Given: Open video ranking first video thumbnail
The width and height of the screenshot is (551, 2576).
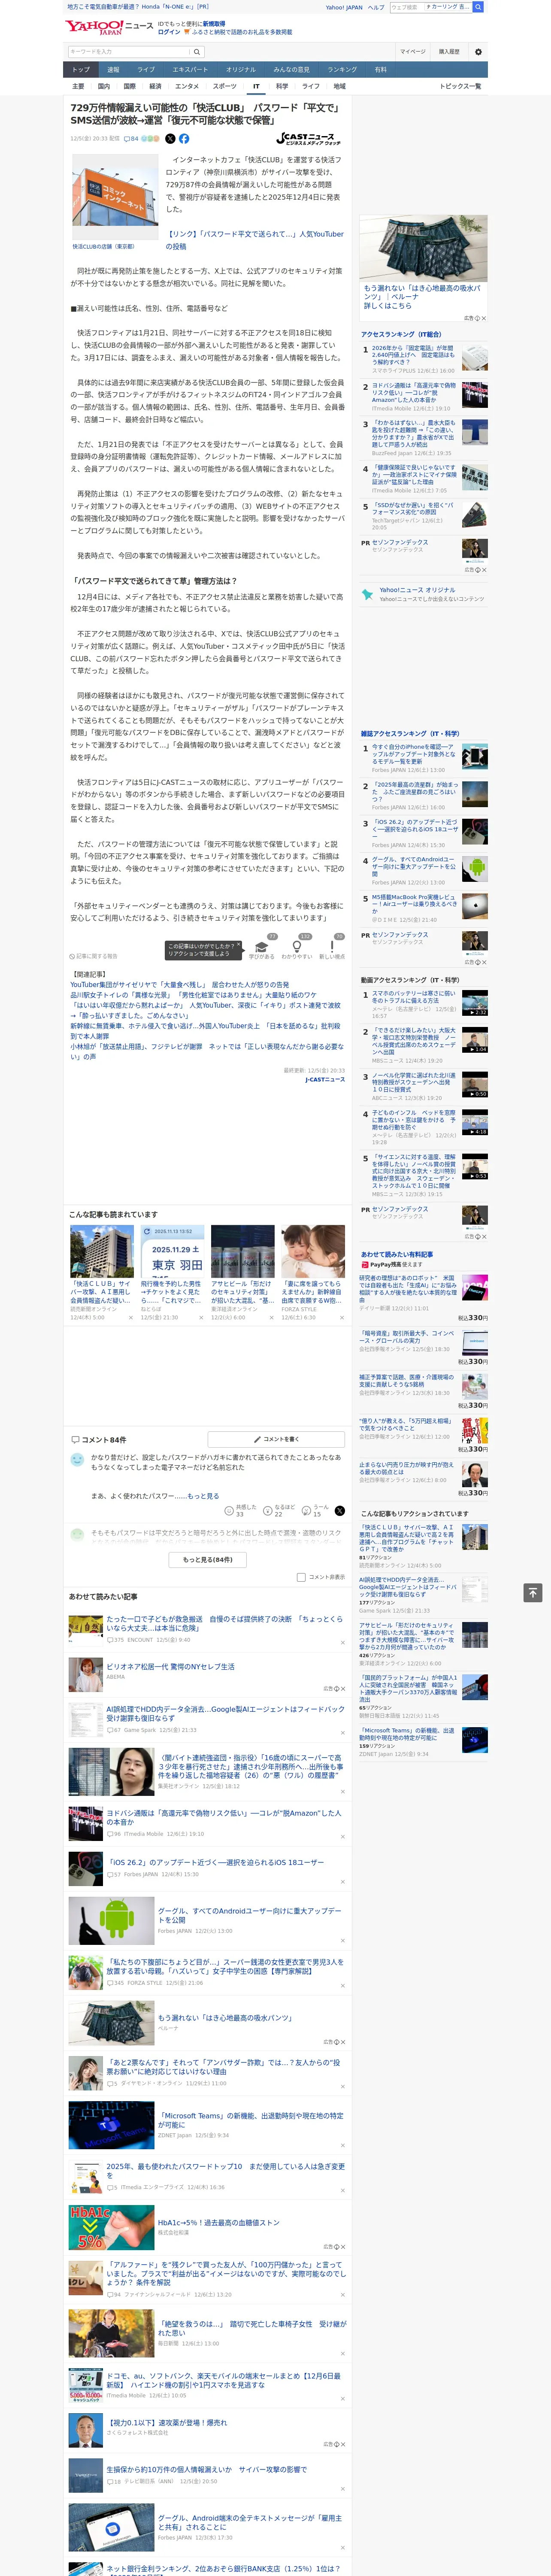Looking at the screenshot, I should (x=475, y=1002).
